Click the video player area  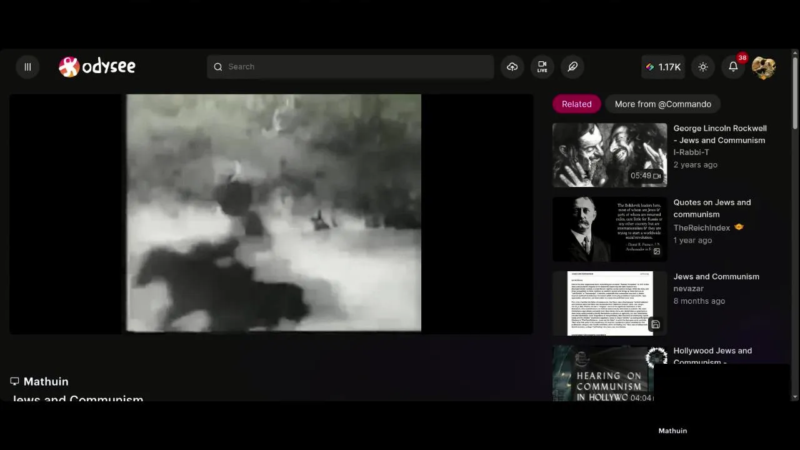point(271,214)
